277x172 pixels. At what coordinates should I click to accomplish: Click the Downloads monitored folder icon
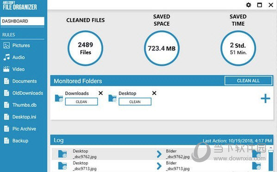pyautogui.click(x=59, y=98)
